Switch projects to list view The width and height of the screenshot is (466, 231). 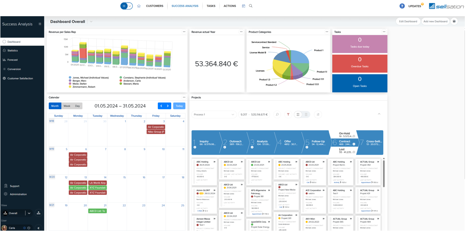(306, 115)
